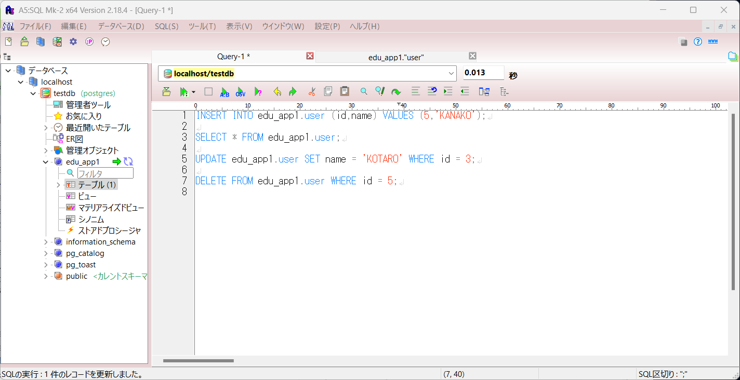The image size is (740, 380).
Task: Run query and export to CSV icon
Action: coord(241,92)
